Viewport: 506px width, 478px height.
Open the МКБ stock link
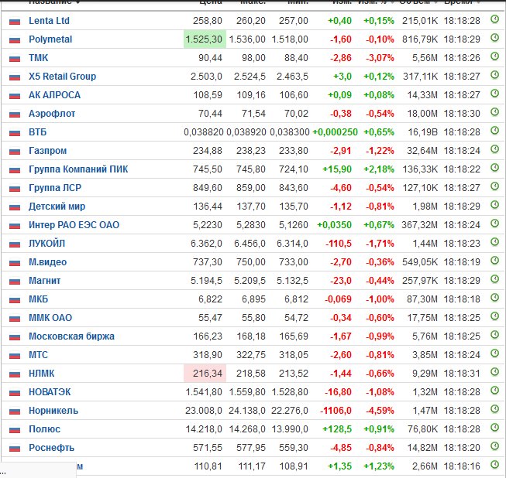[39, 299]
